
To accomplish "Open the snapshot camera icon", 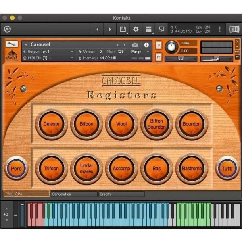I will click(x=135, y=45).
